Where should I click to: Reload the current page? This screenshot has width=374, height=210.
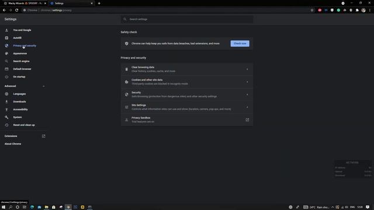coord(17,10)
